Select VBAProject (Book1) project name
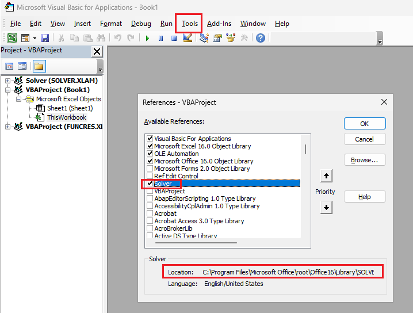The image size is (413, 313). (58, 90)
